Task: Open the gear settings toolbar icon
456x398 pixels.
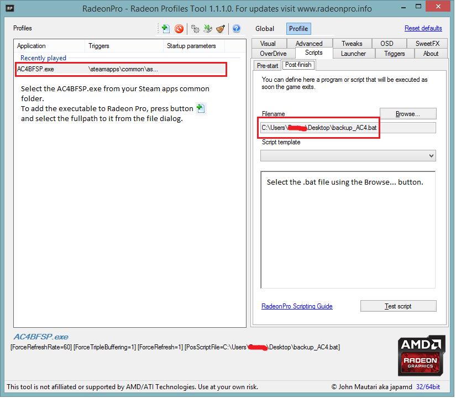Action: click(x=195, y=29)
